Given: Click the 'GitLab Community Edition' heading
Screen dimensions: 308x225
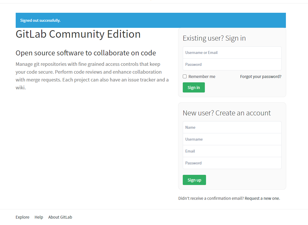Looking at the screenshot, I should click(78, 34).
